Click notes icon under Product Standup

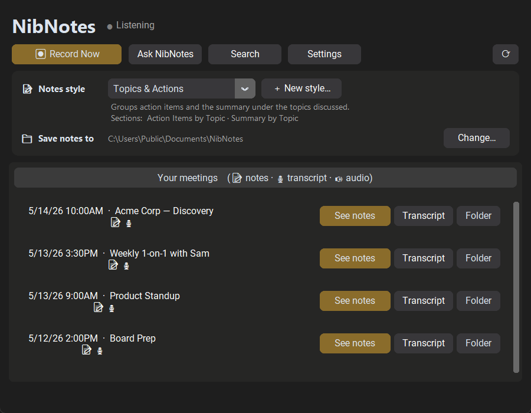98,307
